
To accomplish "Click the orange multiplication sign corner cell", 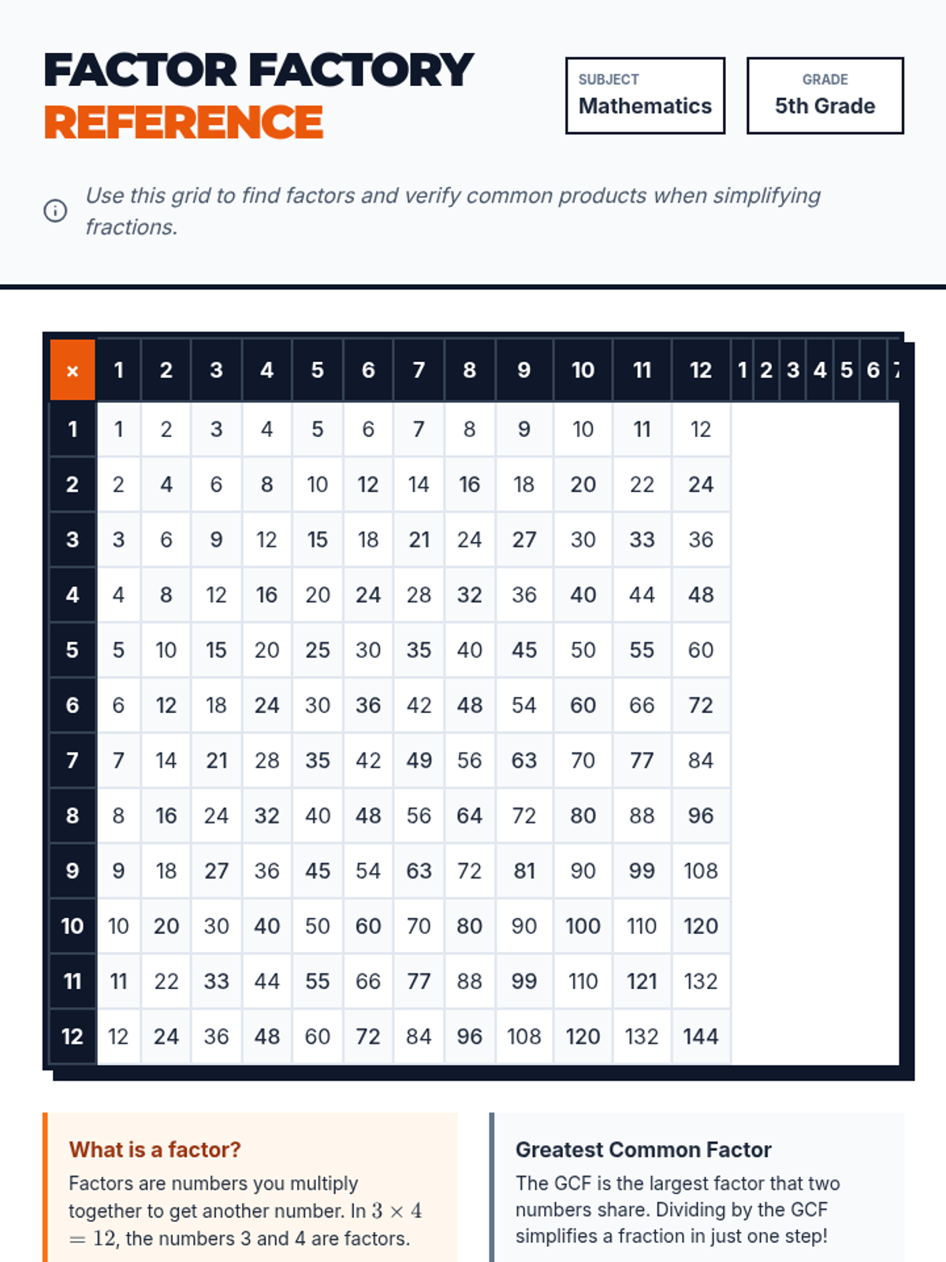I will point(73,370).
